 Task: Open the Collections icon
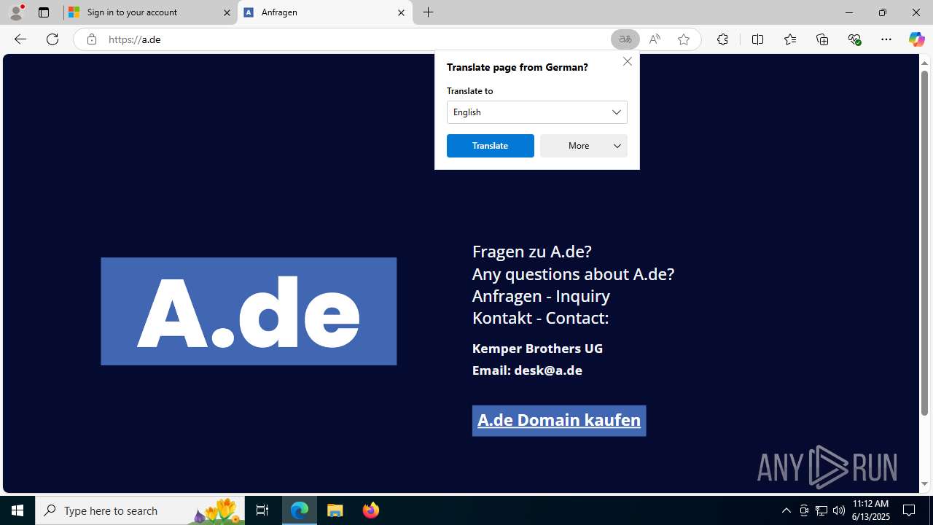(822, 39)
